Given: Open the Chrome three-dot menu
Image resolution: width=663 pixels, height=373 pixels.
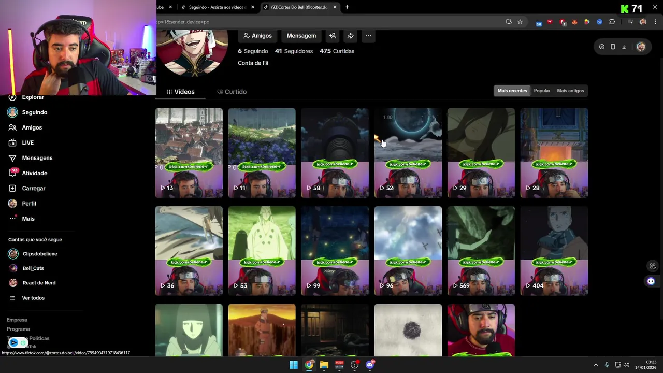Looking at the screenshot, I should click(655, 22).
